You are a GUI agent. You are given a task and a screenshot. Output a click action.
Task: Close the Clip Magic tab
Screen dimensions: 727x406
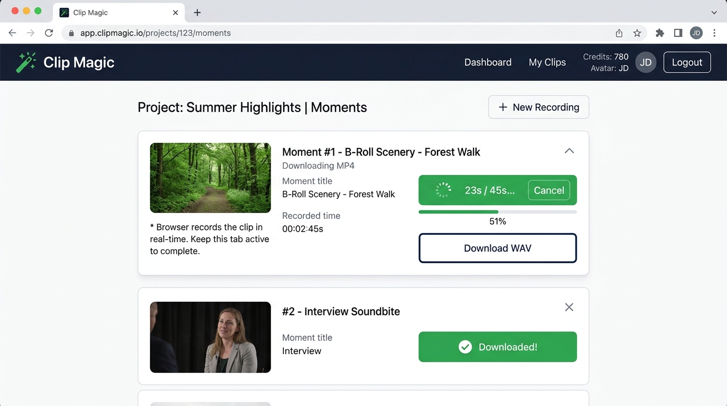click(x=176, y=13)
